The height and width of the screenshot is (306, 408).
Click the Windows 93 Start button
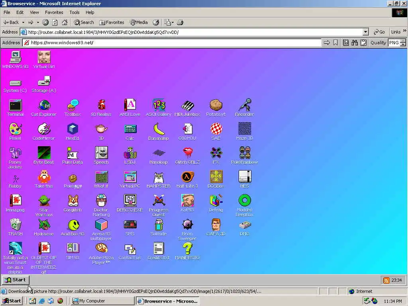[x=16, y=280]
